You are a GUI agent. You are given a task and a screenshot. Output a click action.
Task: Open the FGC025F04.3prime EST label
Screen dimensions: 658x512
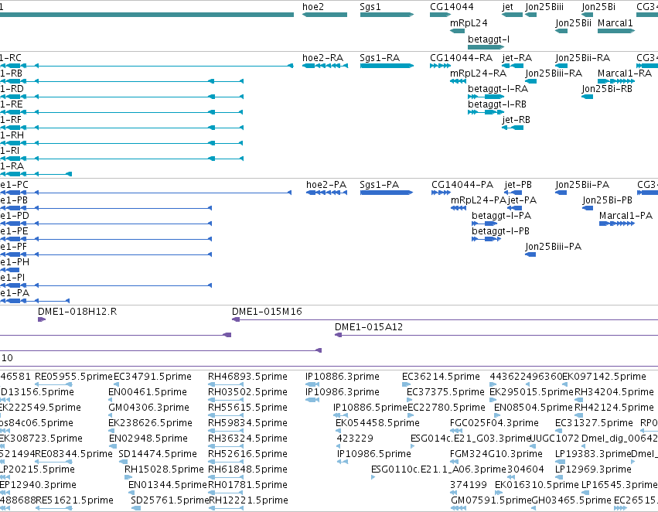tap(494, 423)
